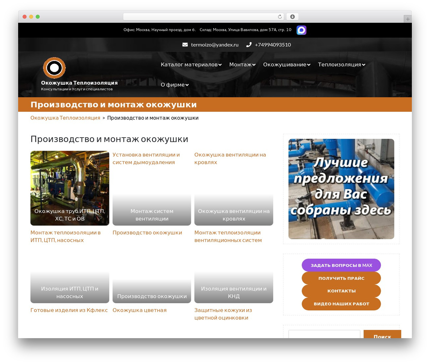Call the +74994093510 phone link

(x=273, y=45)
